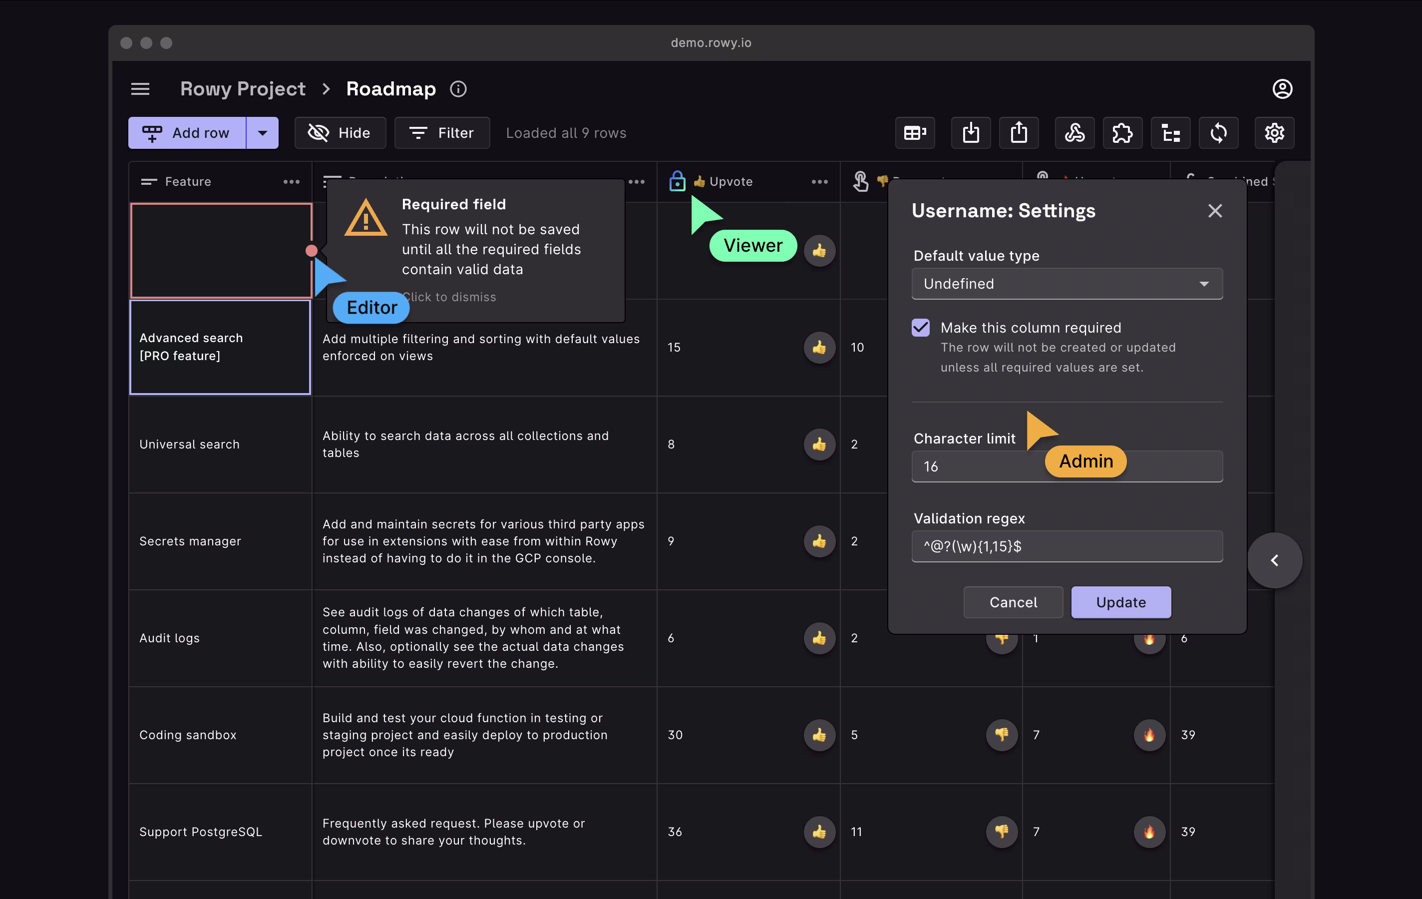
Task: Click the Add row button
Action: [187, 133]
